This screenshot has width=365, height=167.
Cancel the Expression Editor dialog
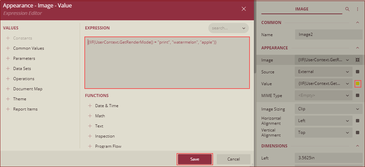coord(233,159)
